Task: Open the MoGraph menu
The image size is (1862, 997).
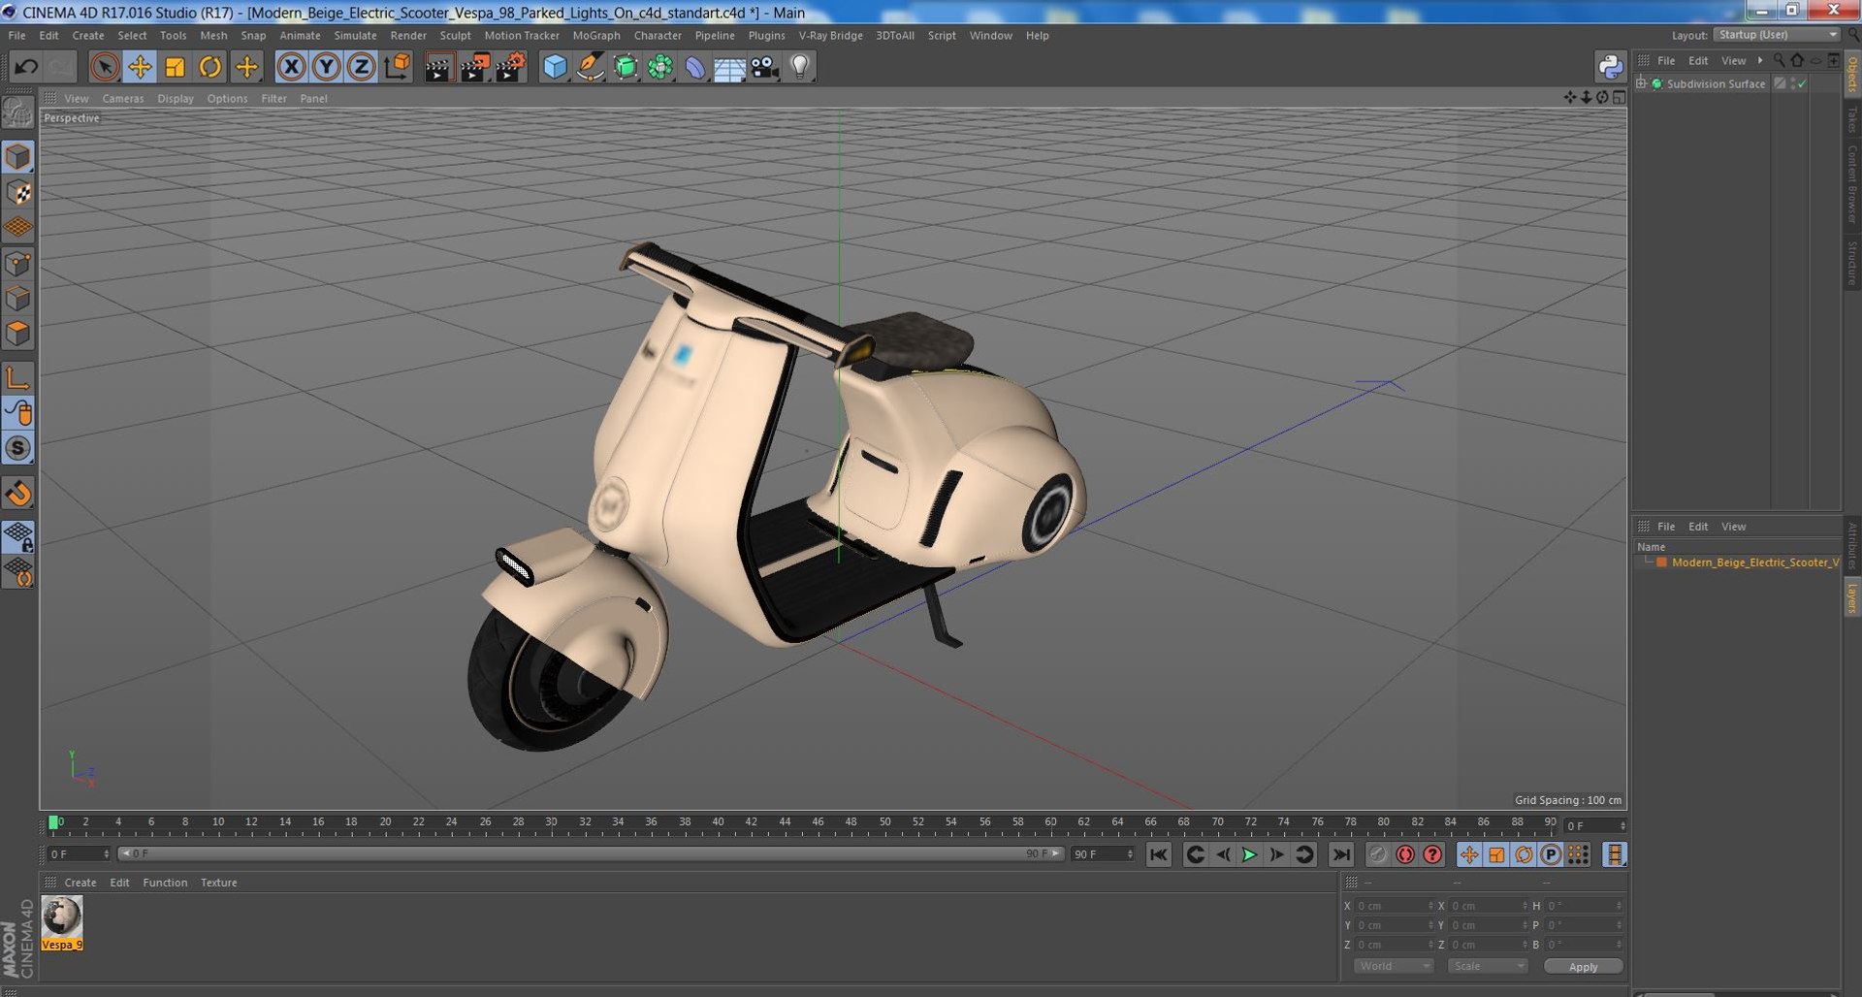Action: (x=596, y=36)
